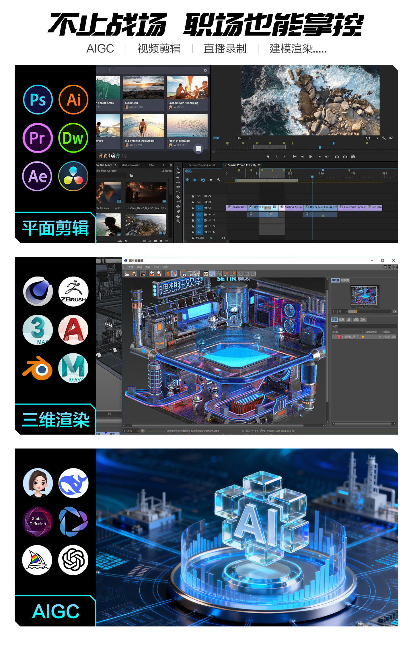This screenshot has height=650, width=413.
Task: Select the Sunset.jpg thumbnail
Action: click(x=143, y=87)
